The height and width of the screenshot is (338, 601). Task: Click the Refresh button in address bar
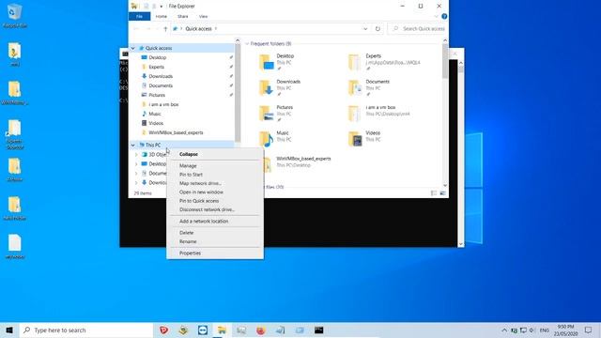tap(378, 29)
